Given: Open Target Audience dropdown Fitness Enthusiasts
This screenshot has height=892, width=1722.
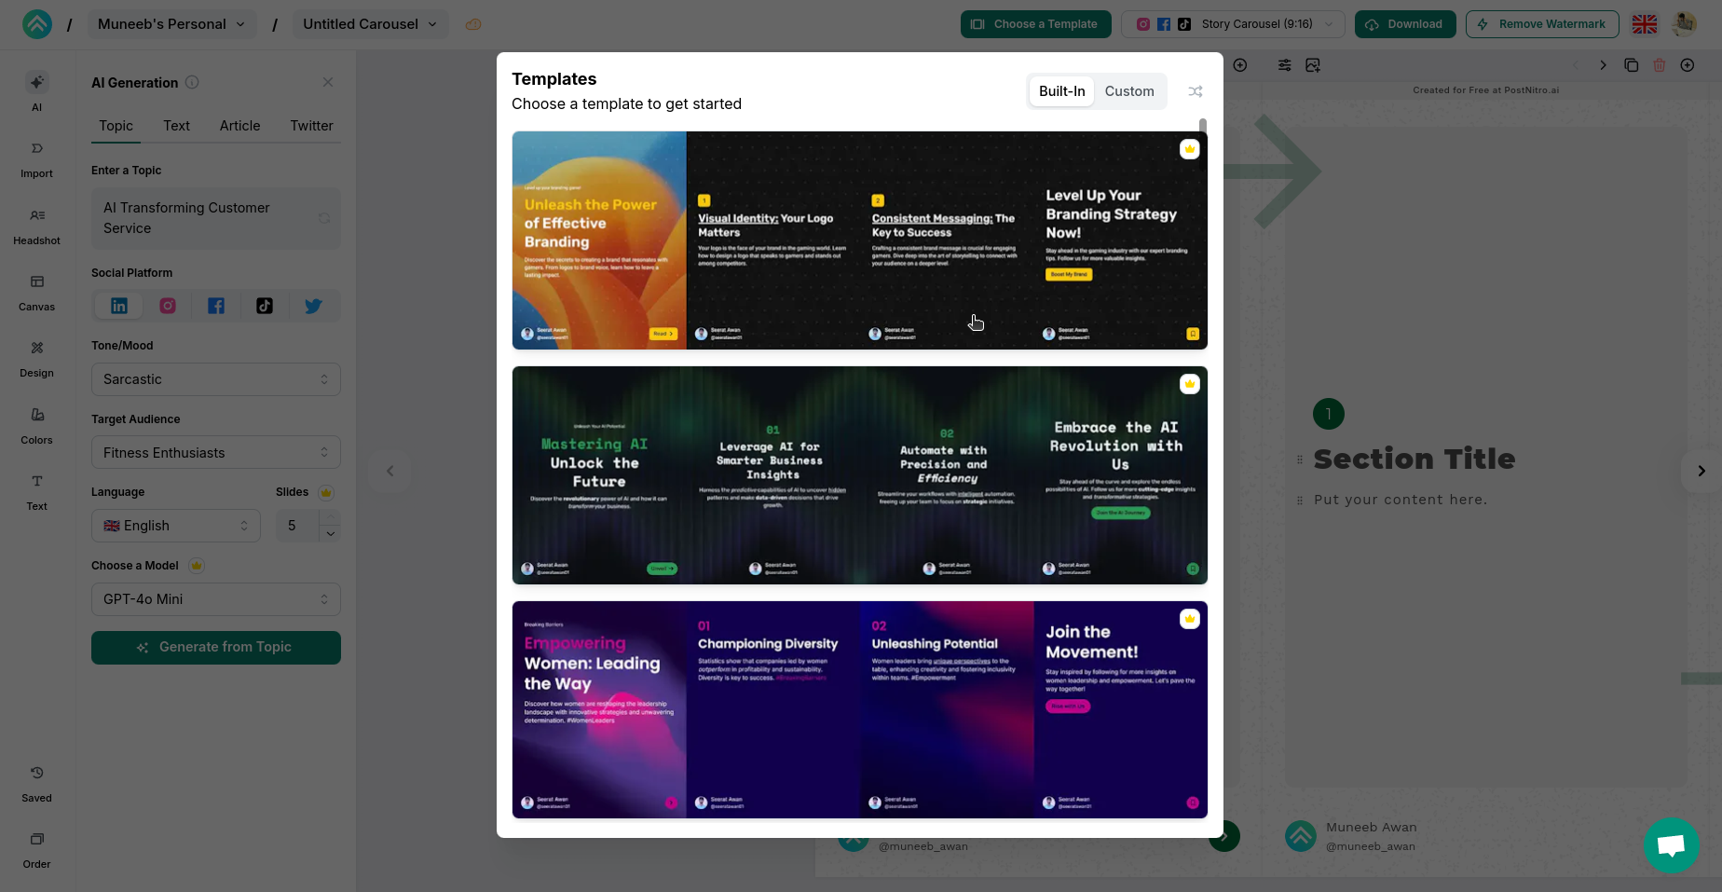Looking at the screenshot, I should (216, 453).
